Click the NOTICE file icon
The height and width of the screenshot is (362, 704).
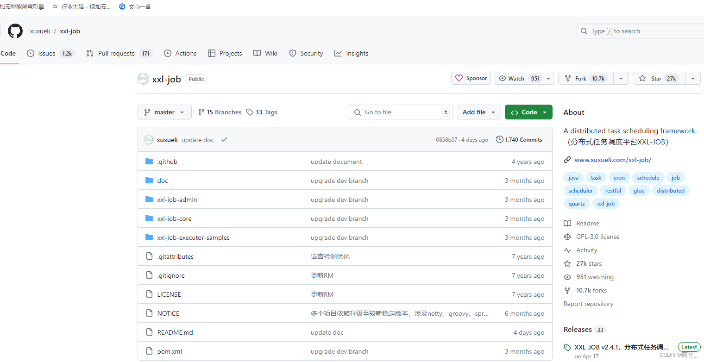pos(149,313)
